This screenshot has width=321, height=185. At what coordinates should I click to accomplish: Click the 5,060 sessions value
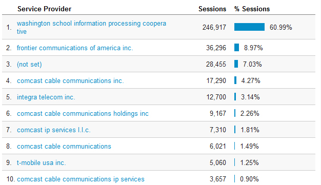pyautogui.click(x=218, y=162)
